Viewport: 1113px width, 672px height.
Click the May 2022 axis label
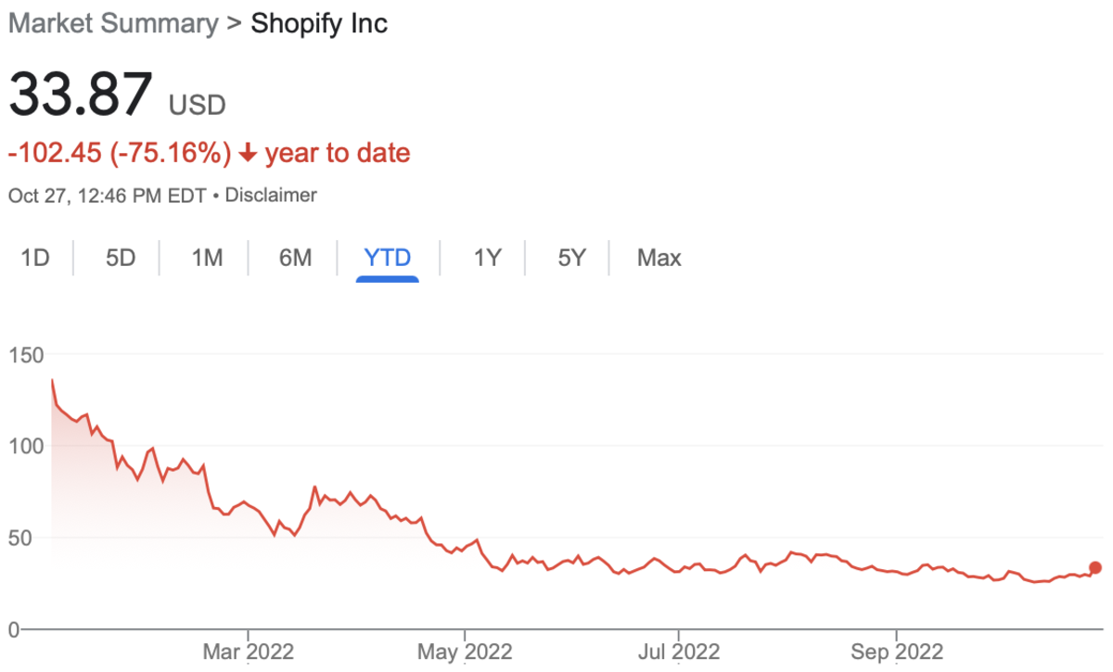pyautogui.click(x=466, y=653)
